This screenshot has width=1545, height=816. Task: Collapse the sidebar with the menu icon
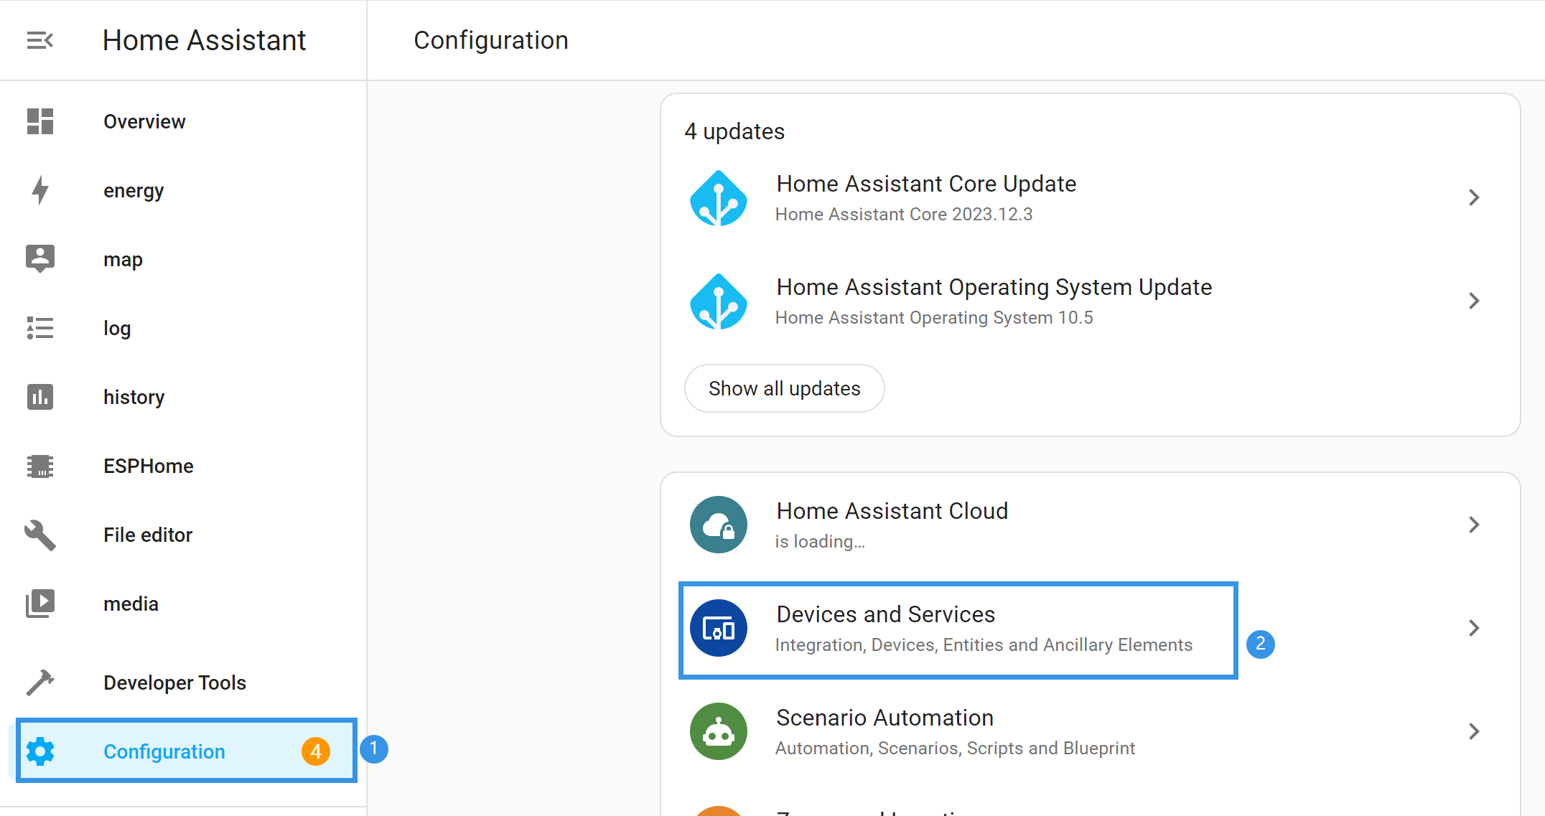coord(39,40)
